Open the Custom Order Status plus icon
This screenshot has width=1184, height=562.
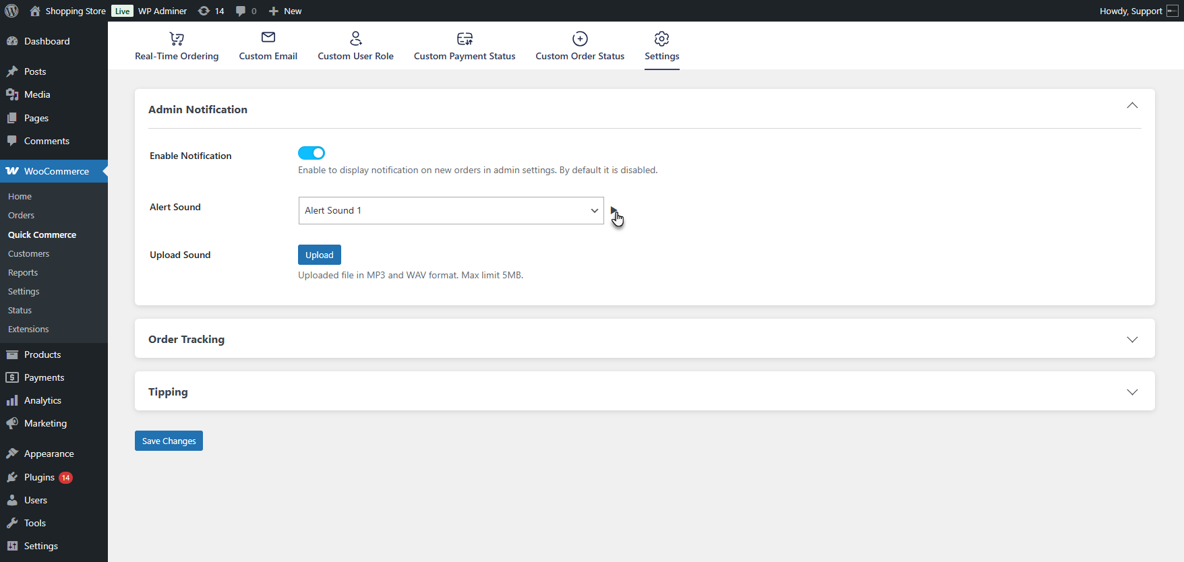(x=580, y=38)
